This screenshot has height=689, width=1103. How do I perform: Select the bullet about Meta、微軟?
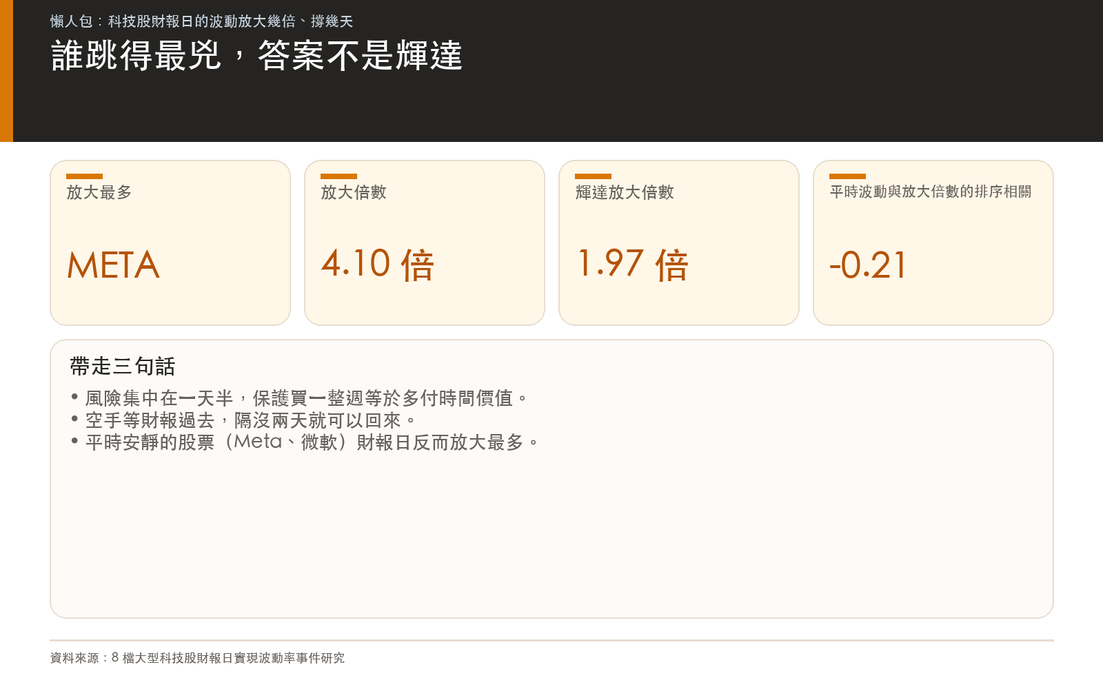(305, 442)
